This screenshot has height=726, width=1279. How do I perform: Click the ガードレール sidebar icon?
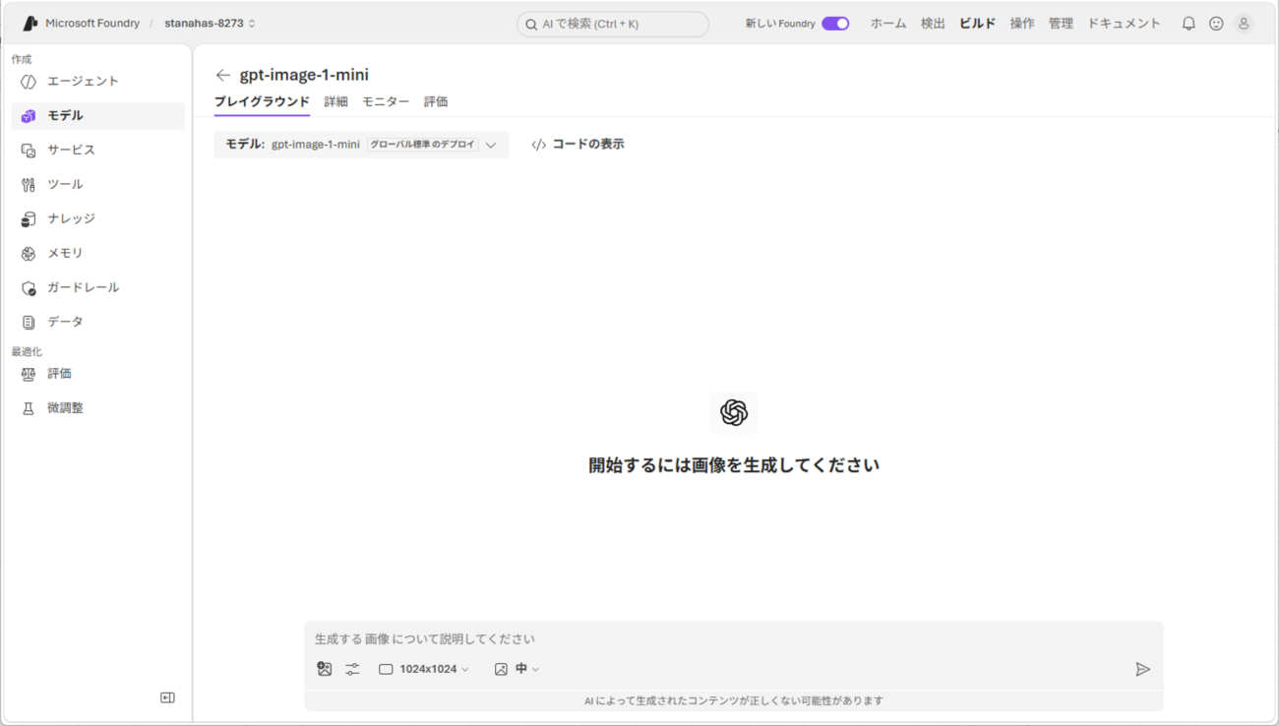29,288
